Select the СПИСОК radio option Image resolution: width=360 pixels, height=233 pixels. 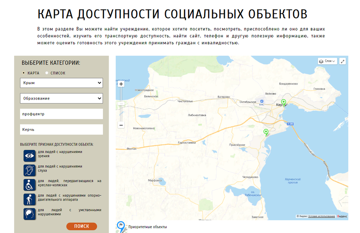(47, 73)
